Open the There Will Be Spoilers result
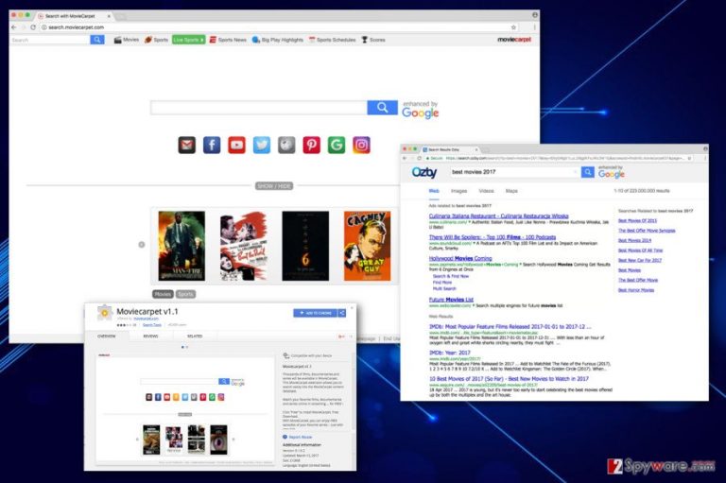 (x=493, y=237)
